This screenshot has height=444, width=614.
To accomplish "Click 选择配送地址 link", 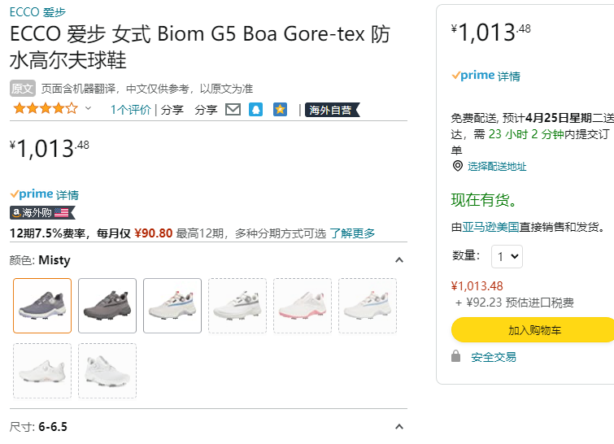I will [x=497, y=167].
